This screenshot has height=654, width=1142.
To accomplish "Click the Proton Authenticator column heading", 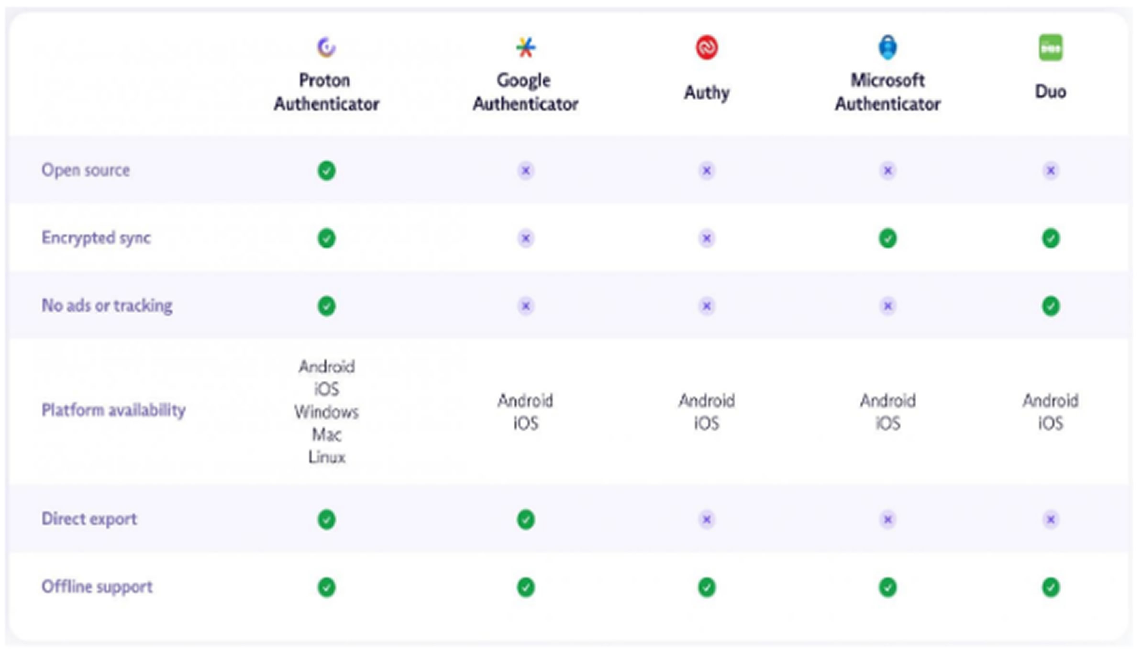I will 326,92.
